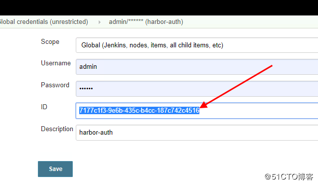This screenshot has width=318, height=185.
Task: Expand breadcrumb arrow after Global credentials
Action: tap(99, 22)
